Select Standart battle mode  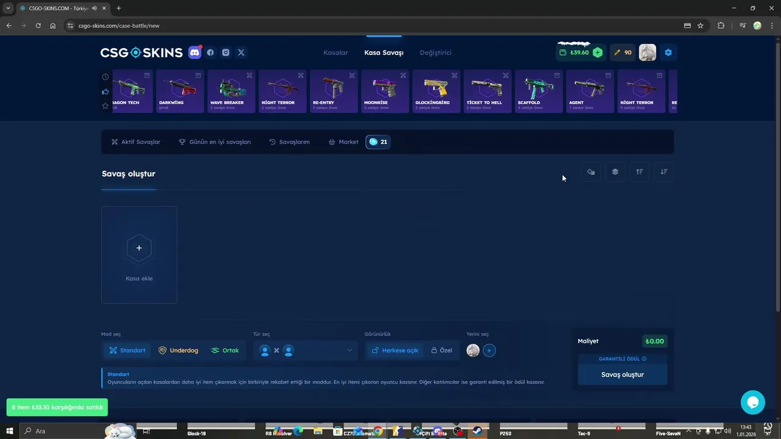coord(127,351)
